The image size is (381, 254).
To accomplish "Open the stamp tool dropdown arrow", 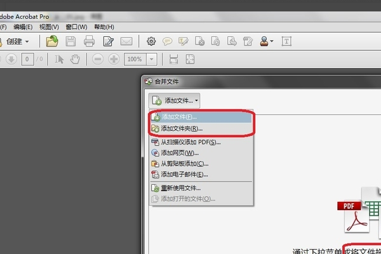I will (x=272, y=41).
